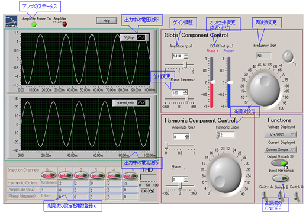This screenshot has width=306, height=215.
Task: Click the green Amplifier Power On LED
Action: (x=34, y=24)
